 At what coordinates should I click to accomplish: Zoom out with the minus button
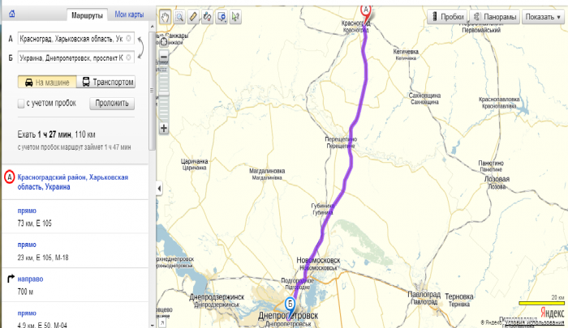tap(164, 56)
